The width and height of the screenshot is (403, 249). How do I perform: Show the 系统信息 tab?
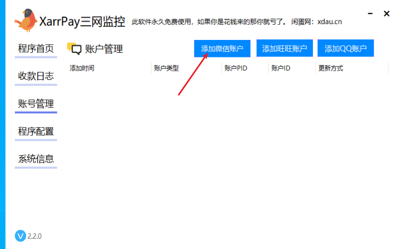click(36, 159)
